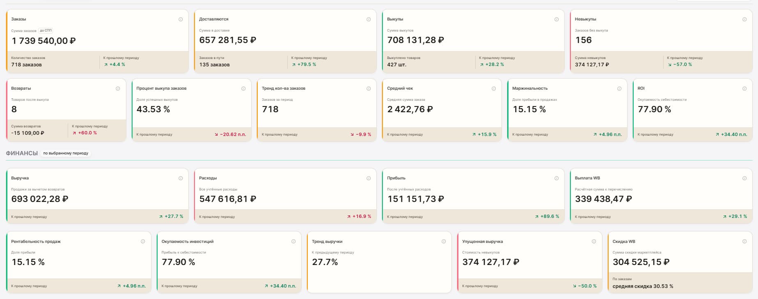This screenshot has width=758, height=299.
Task: Open info icon on Выручка card
Action: coord(181,178)
